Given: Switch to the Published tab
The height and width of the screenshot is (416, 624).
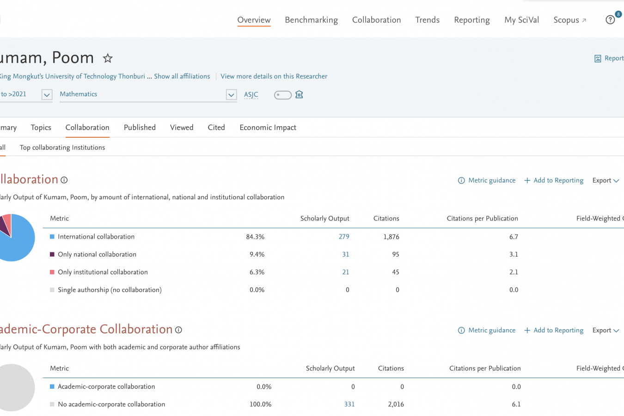Looking at the screenshot, I should pyautogui.click(x=140, y=128).
